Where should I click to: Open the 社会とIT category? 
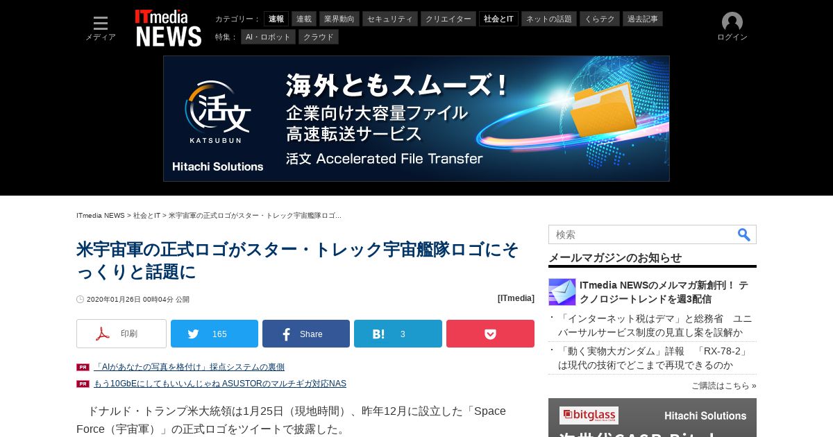498,19
